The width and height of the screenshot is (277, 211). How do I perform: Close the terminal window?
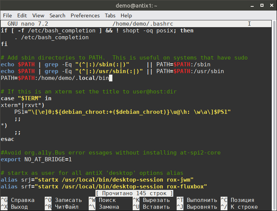click(x=272, y=5)
